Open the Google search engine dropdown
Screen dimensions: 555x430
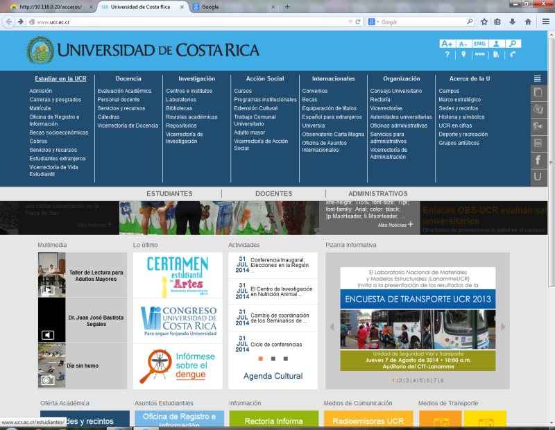click(x=373, y=22)
